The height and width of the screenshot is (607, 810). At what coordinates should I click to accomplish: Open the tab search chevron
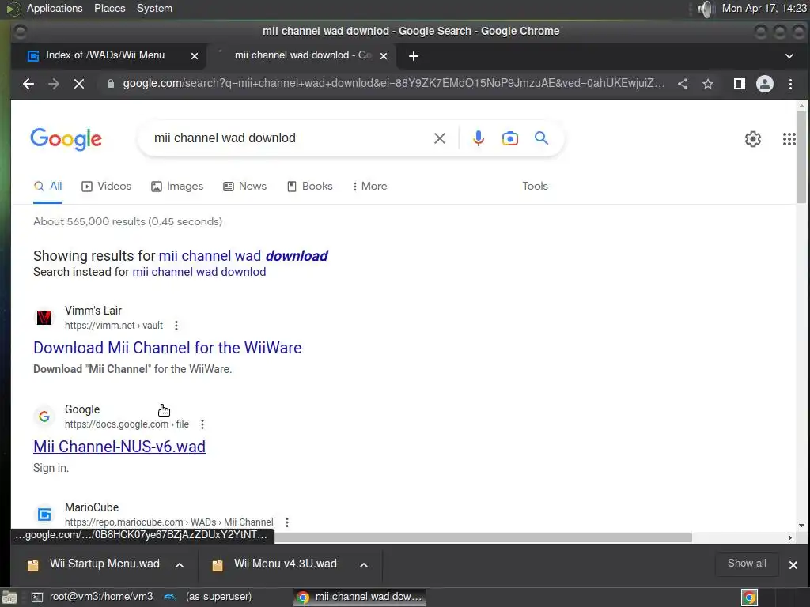[x=789, y=56]
